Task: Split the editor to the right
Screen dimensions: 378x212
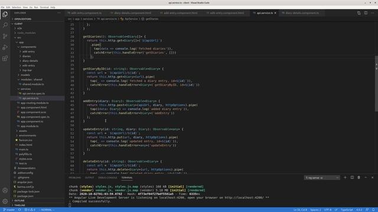Action: [x=366, y=13]
